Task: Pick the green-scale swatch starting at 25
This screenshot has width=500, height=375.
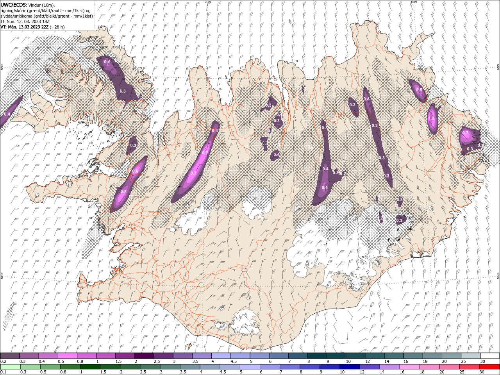Action: pyautogui.click(x=470, y=367)
